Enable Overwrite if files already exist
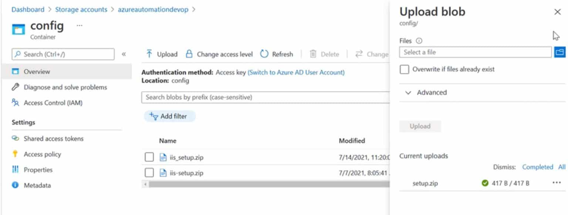 coord(404,69)
